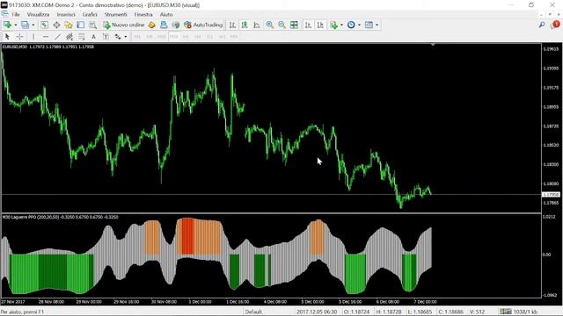Select the equidistant channel tool
Image resolution: width=563 pixels, height=316 pixels.
pyautogui.click(x=69, y=37)
